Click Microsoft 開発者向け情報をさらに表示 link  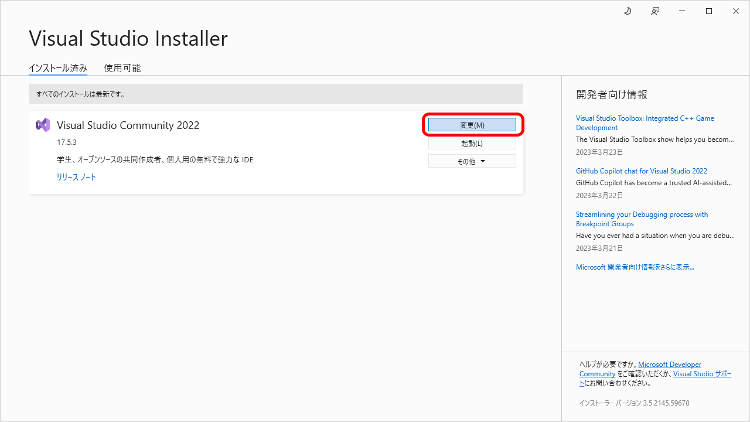point(635,267)
